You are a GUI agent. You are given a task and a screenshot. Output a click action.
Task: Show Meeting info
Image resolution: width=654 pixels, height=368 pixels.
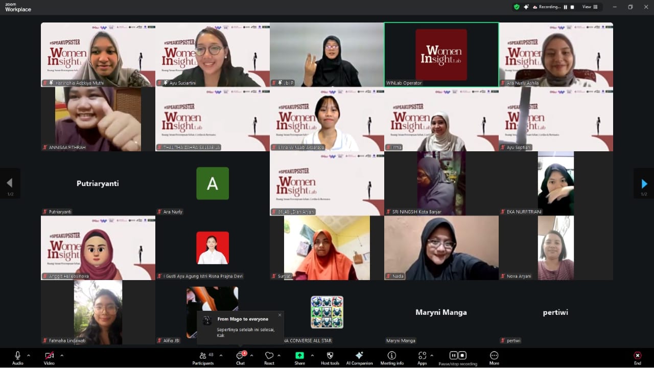coord(391,358)
